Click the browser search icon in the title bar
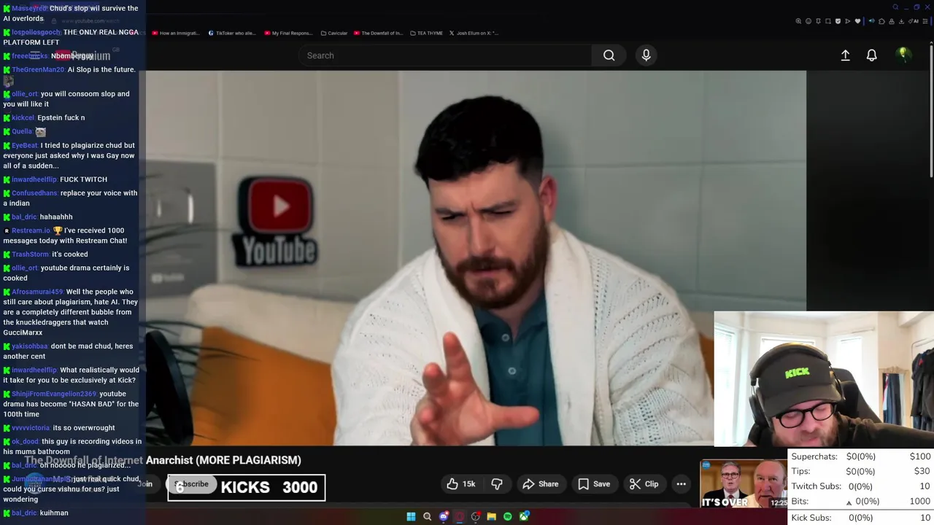 coord(895,7)
